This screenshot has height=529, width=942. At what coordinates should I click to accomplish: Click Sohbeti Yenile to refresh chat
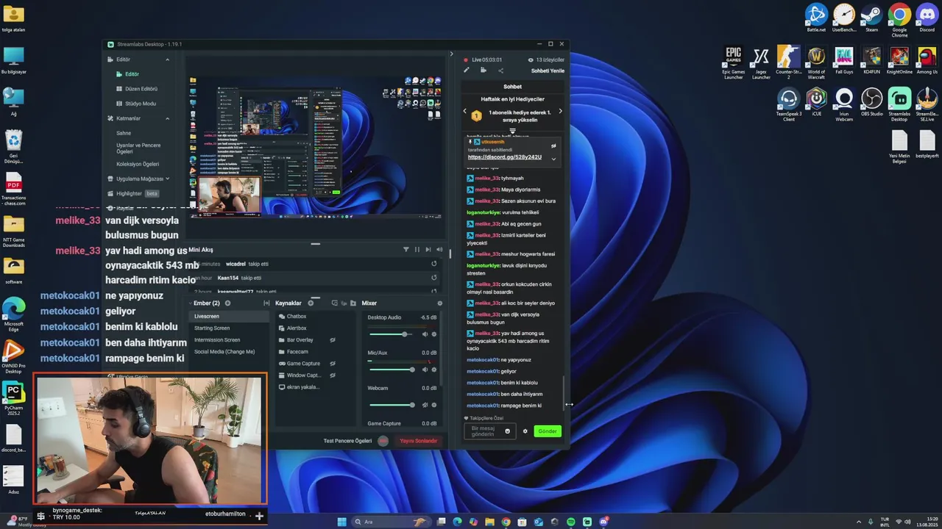[x=548, y=71]
